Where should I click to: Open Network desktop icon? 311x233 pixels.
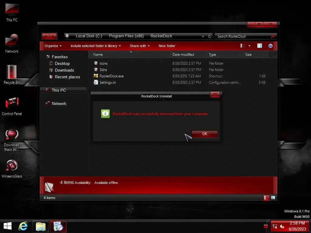click(x=12, y=43)
